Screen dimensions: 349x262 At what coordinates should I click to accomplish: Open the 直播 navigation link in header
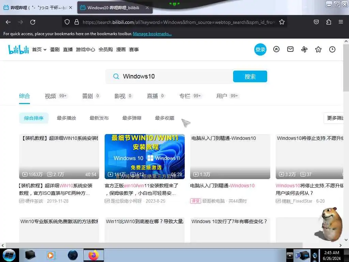68,49
